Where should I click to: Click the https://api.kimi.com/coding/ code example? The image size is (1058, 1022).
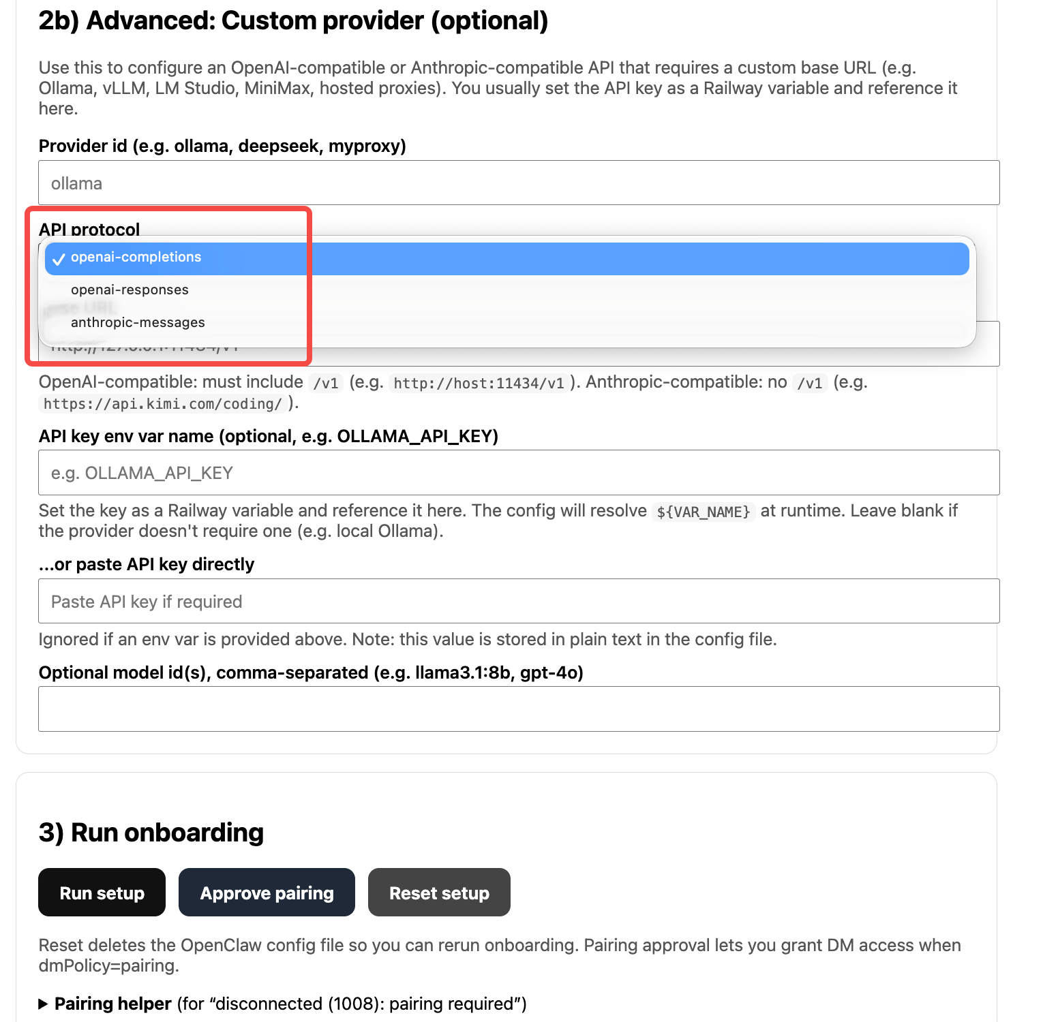coord(162,404)
